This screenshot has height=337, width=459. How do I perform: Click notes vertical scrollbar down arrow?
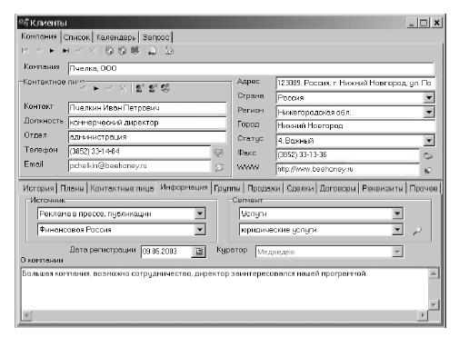[434, 304]
